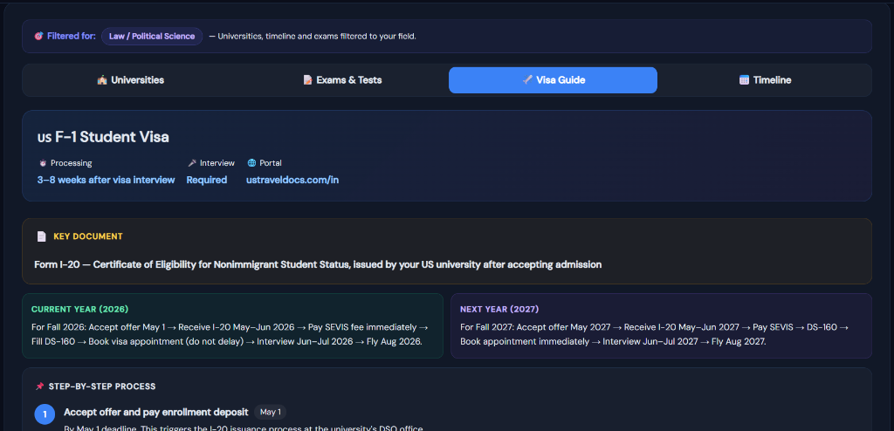This screenshot has width=894, height=431.
Task: Open the Universities tab
Action: pos(131,80)
